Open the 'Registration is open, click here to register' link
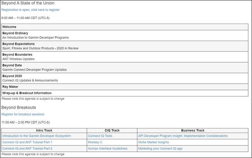This screenshot has height=158, width=252. [30, 10]
